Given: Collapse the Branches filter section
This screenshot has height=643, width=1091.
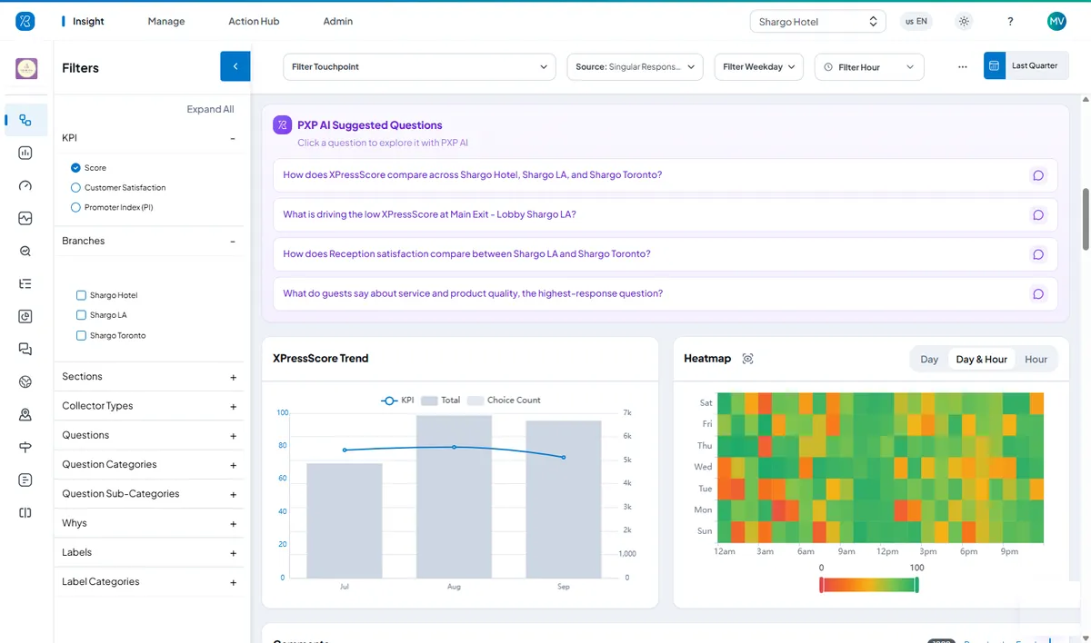Looking at the screenshot, I should pyautogui.click(x=233, y=242).
